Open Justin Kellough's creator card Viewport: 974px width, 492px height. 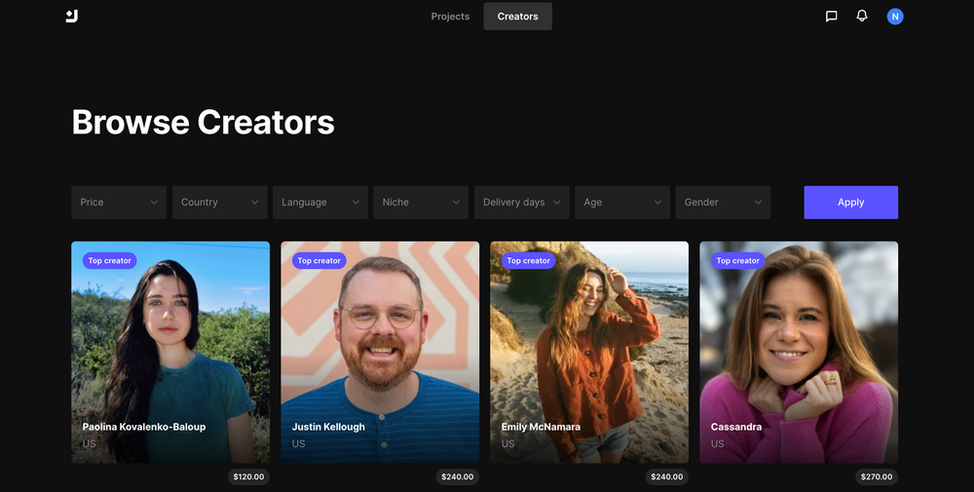click(x=380, y=353)
